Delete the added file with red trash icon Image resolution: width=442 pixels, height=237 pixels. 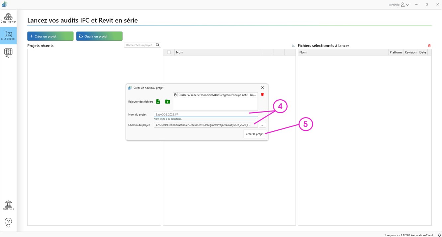262,95
